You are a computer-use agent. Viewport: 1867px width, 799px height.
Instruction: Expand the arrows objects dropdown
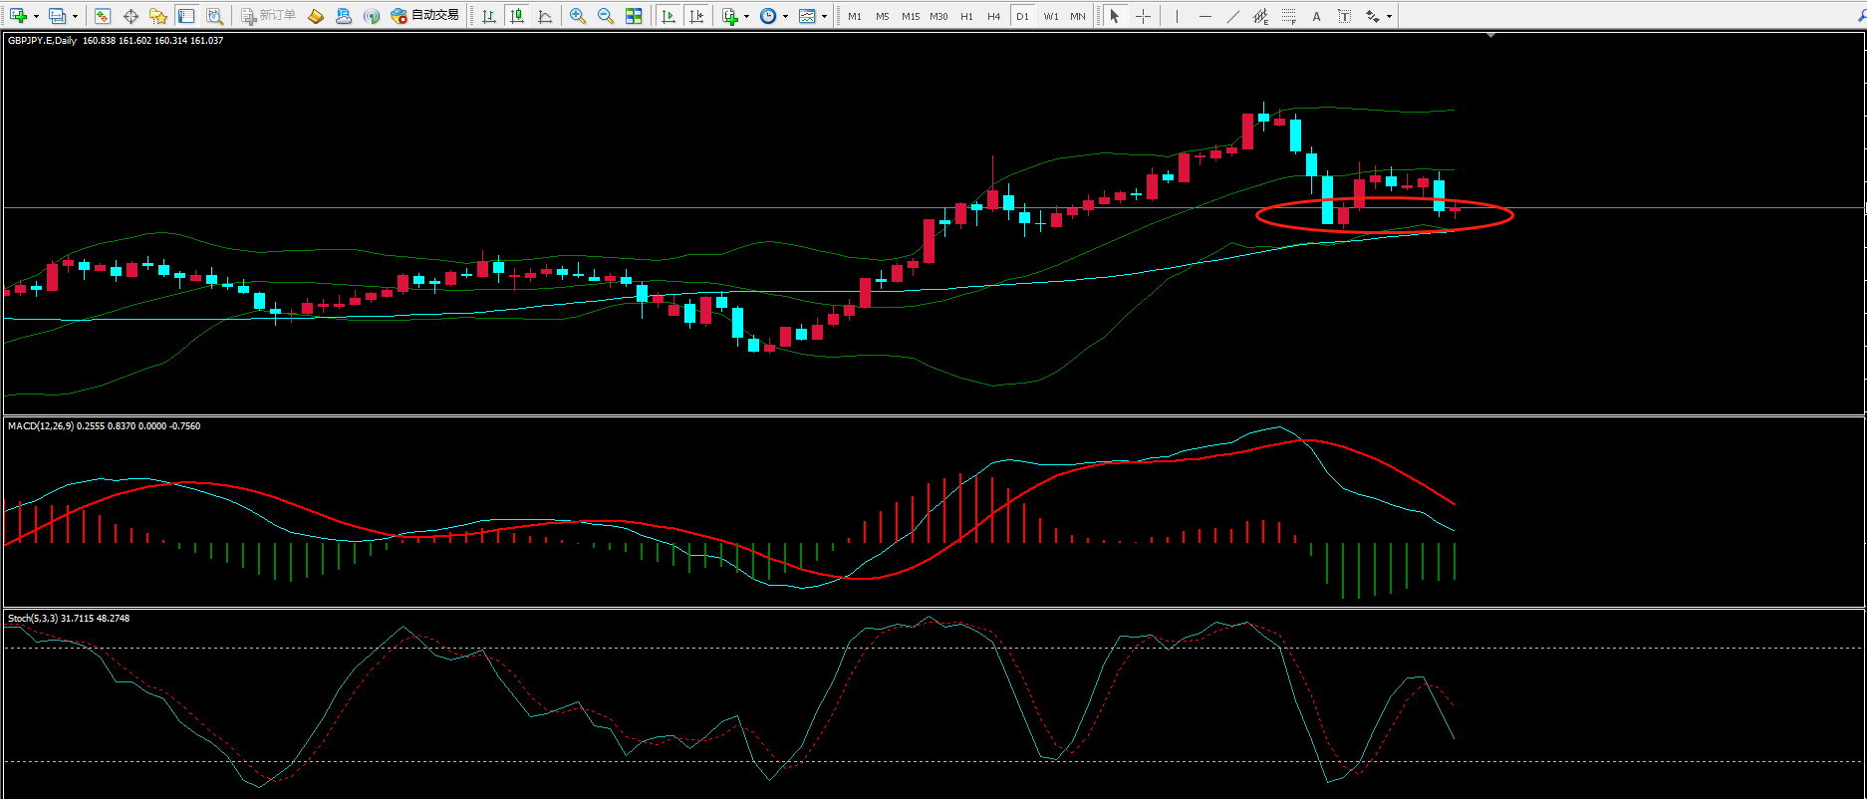[x=1389, y=16]
